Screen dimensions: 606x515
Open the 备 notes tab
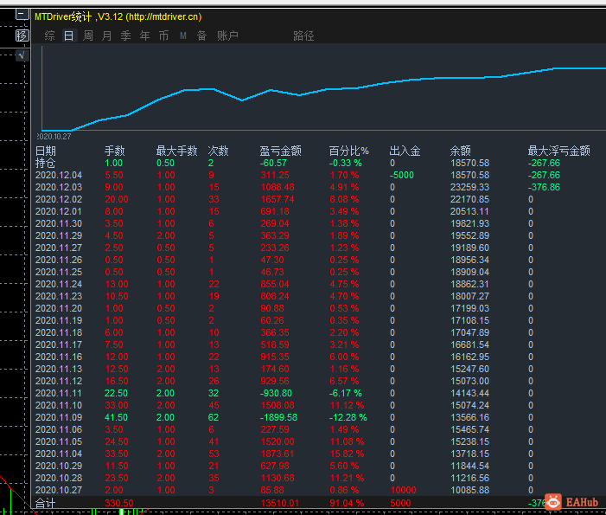click(201, 36)
